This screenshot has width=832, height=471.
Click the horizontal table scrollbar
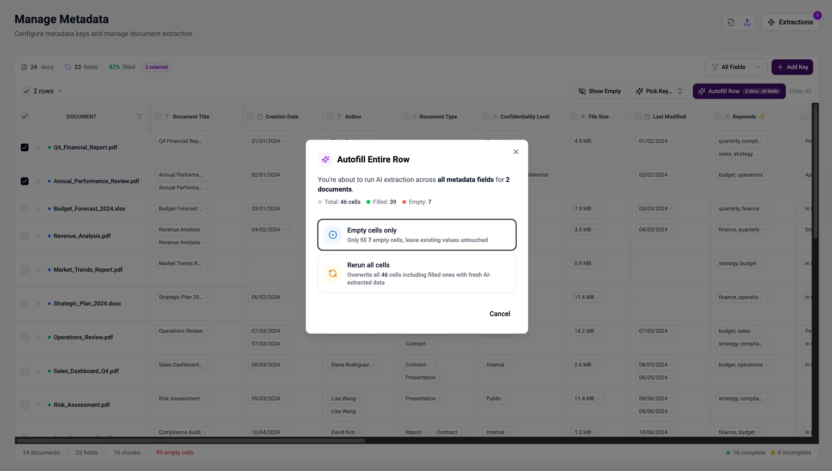tap(190, 441)
